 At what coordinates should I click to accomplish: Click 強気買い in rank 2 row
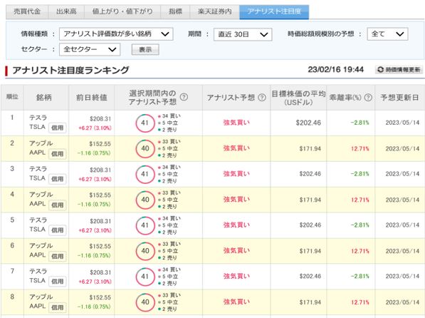[236, 148]
